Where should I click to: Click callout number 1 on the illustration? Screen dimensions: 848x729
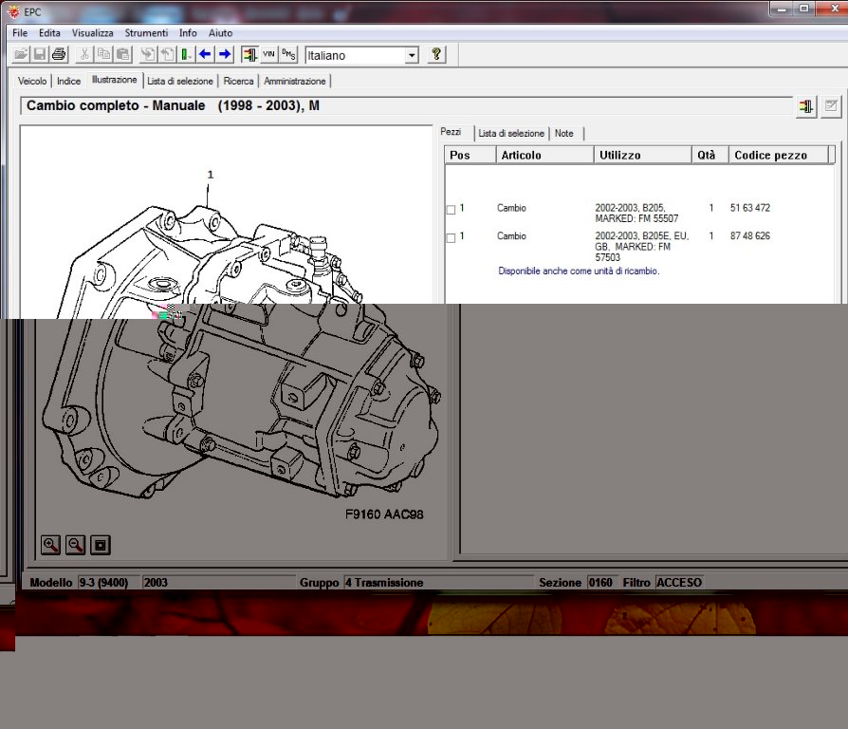(x=211, y=175)
